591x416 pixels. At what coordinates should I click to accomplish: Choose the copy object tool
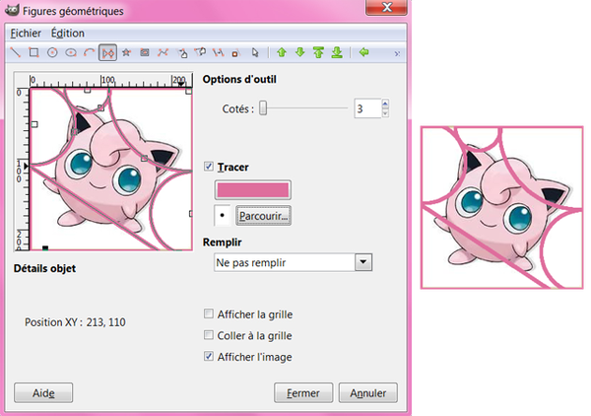click(x=219, y=52)
